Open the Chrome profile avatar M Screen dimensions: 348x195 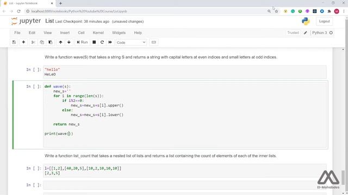(x=337, y=11)
